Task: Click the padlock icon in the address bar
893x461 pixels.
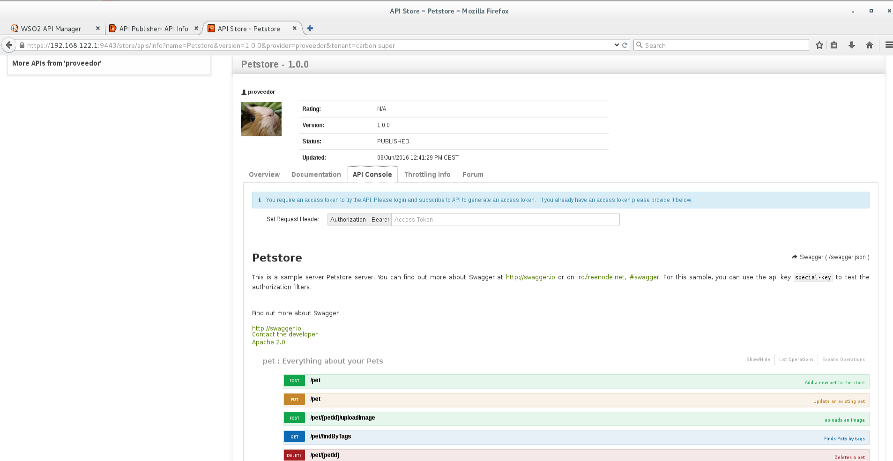Action: (22, 45)
